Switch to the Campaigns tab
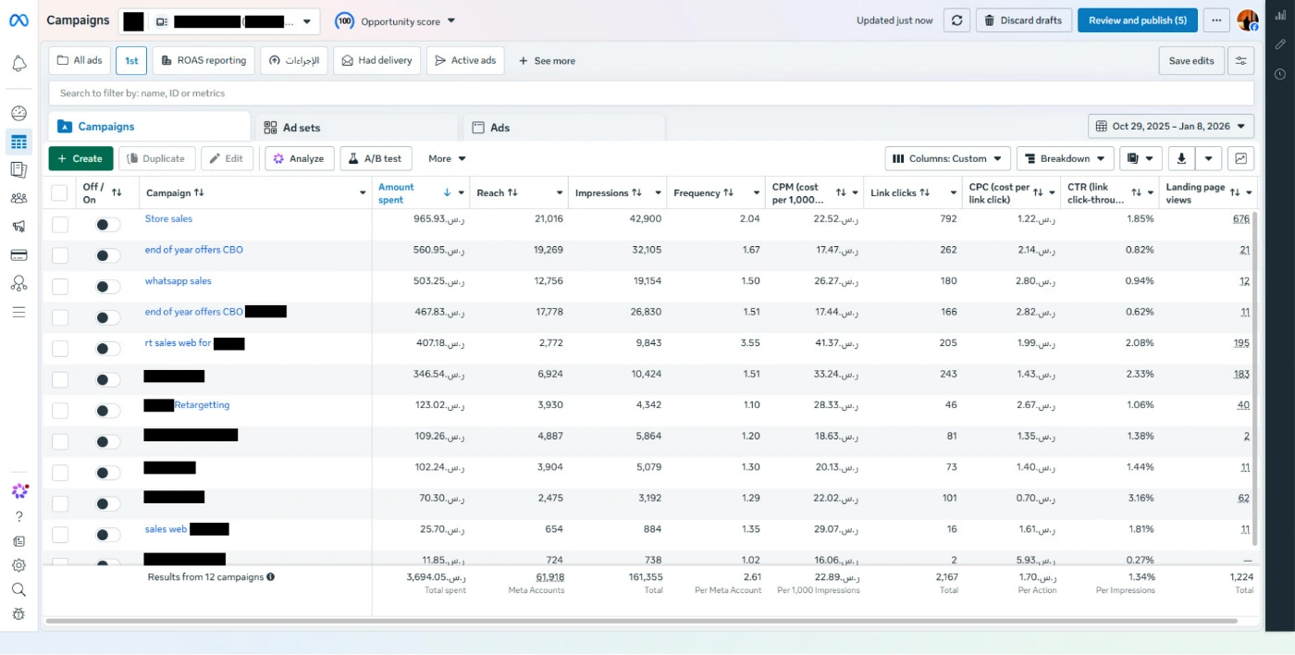The width and height of the screenshot is (1295, 655). coord(149,127)
